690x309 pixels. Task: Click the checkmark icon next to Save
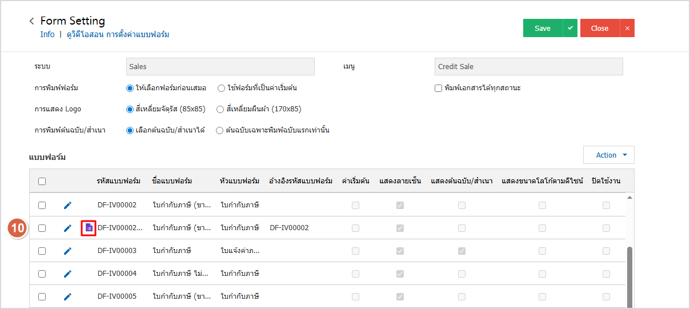click(570, 28)
